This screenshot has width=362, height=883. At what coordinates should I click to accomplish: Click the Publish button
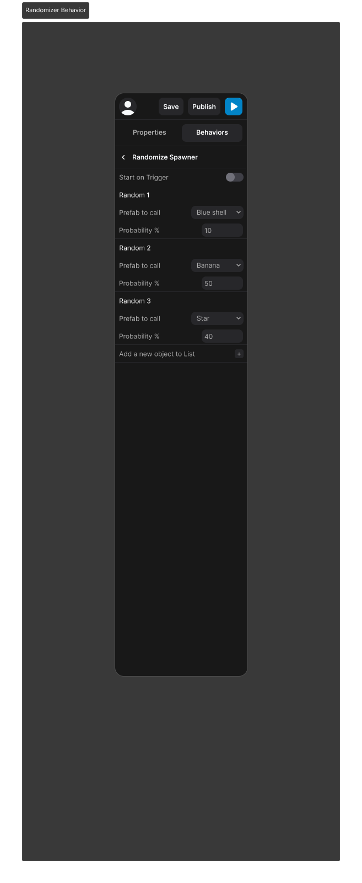click(x=204, y=107)
